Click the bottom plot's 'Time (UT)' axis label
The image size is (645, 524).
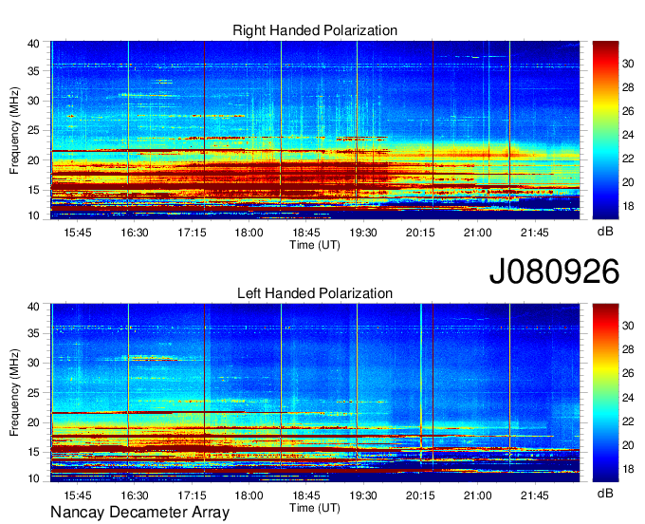tap(315, 508)
